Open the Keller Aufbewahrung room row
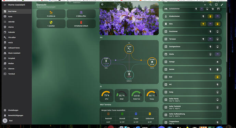This screenshot has width=236, height=128. [192, 115]
